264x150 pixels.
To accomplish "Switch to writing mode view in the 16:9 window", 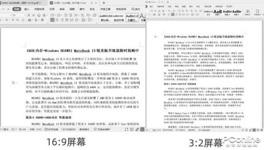I will point(137,129).
